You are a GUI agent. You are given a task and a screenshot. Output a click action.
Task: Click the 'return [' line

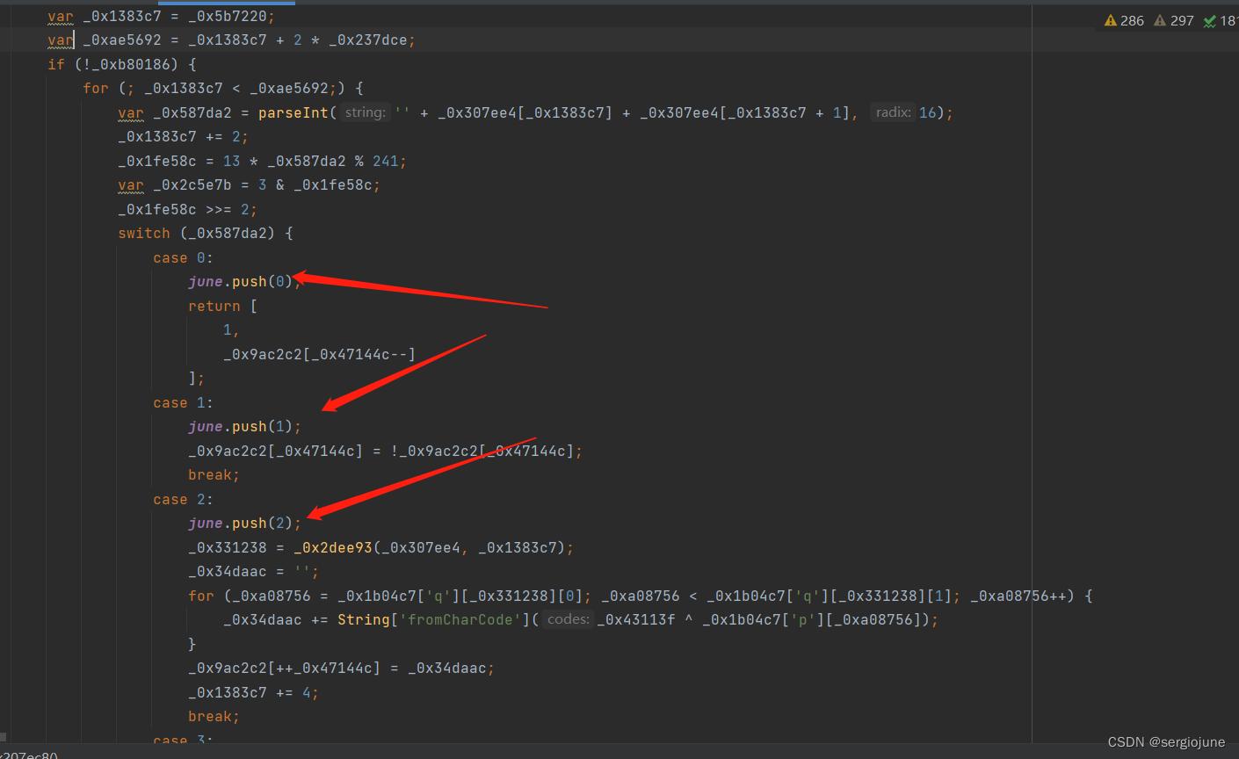[x=223, y=307]
